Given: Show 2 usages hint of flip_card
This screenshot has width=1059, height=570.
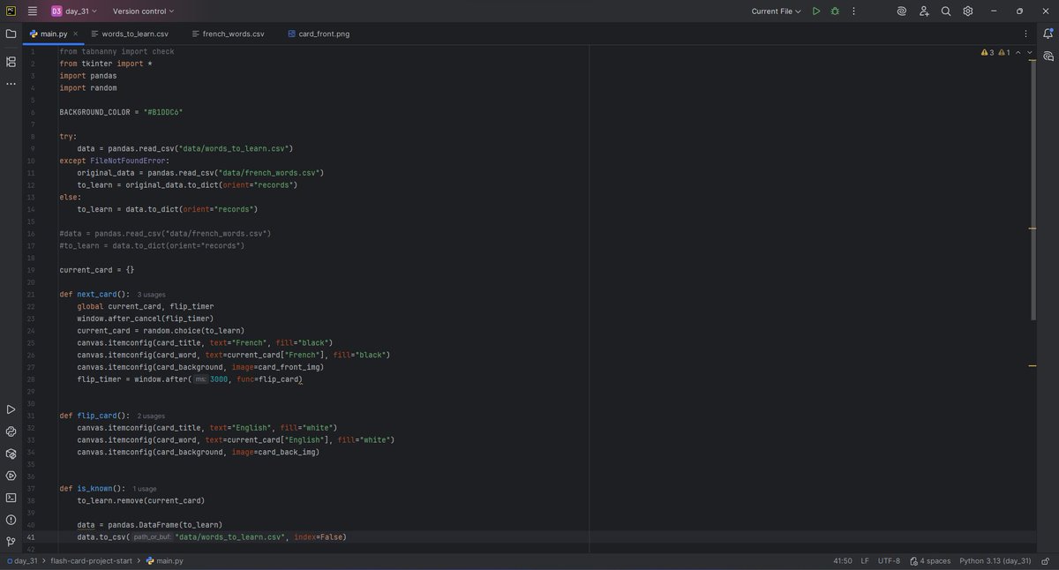Looking at the screenshot, I should (x=151, y=416).
